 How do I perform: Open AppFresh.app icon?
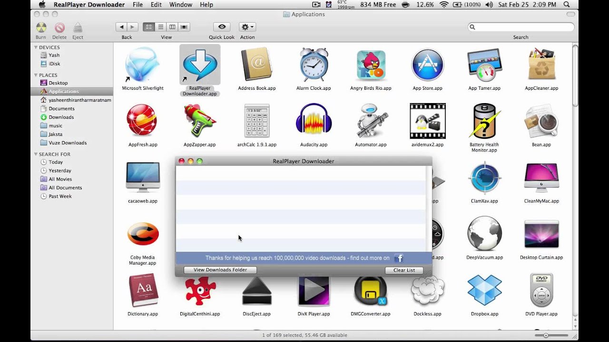point(143,121)
